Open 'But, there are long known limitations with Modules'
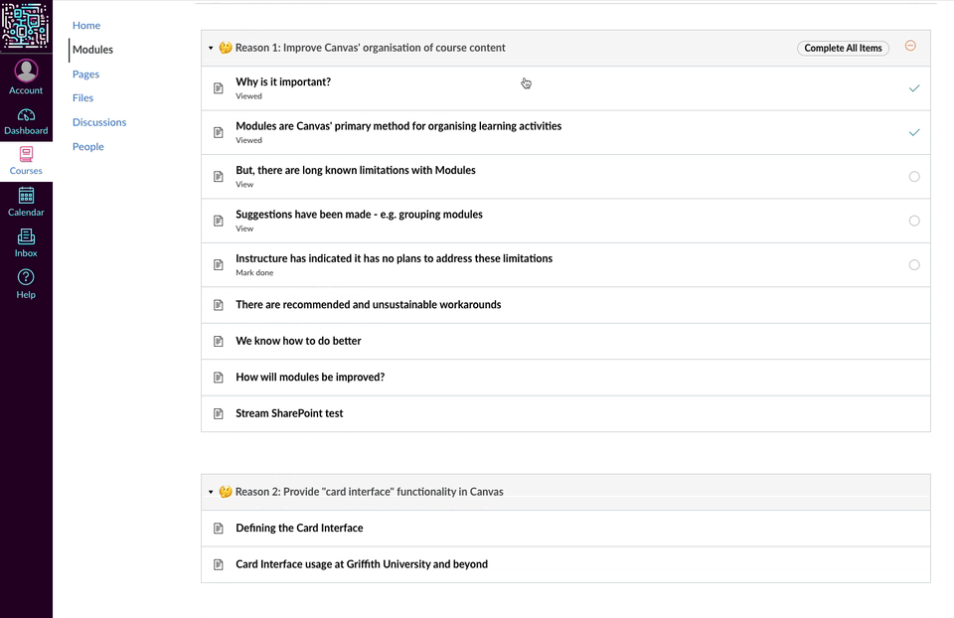The height and width of the screenshot is (618, 954). pos(356,170)
